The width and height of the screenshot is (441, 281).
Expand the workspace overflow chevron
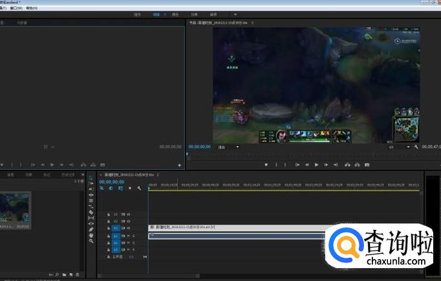click(x=235, y=14)
